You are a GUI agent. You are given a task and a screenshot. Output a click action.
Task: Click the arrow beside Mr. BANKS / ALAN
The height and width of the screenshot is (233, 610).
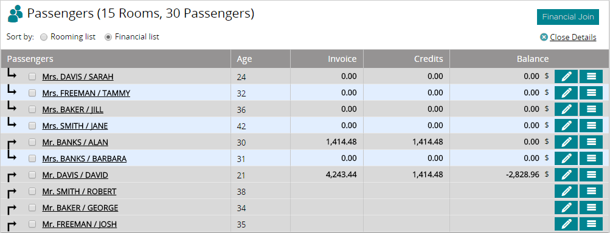click(12, 144)
